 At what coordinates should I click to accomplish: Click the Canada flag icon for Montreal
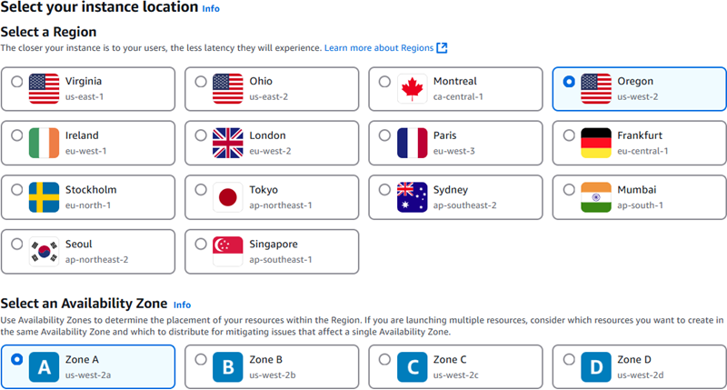coord(413,88)
